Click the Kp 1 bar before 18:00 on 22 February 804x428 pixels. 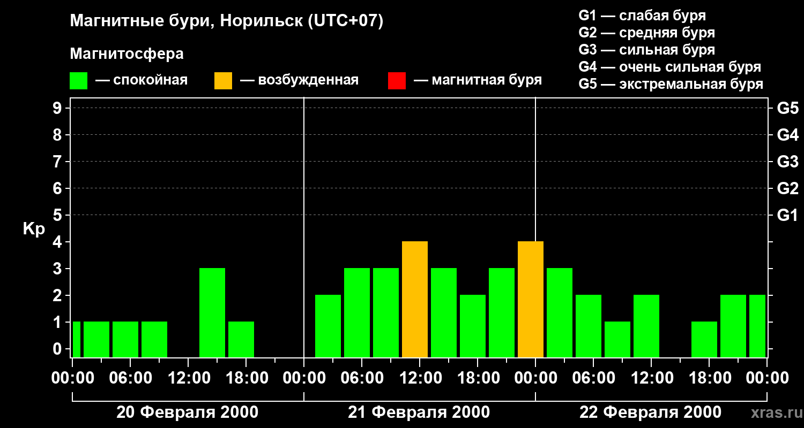coord(704,339)
